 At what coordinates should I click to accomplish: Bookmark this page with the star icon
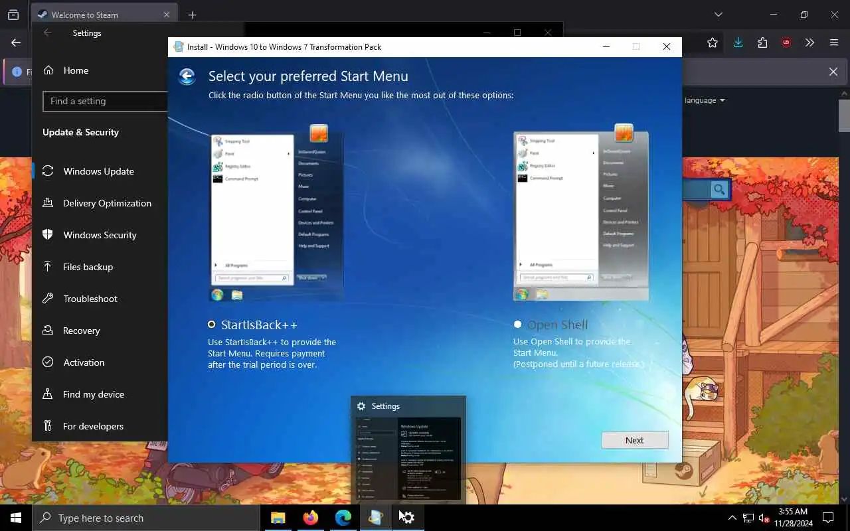tap(713, 42)
